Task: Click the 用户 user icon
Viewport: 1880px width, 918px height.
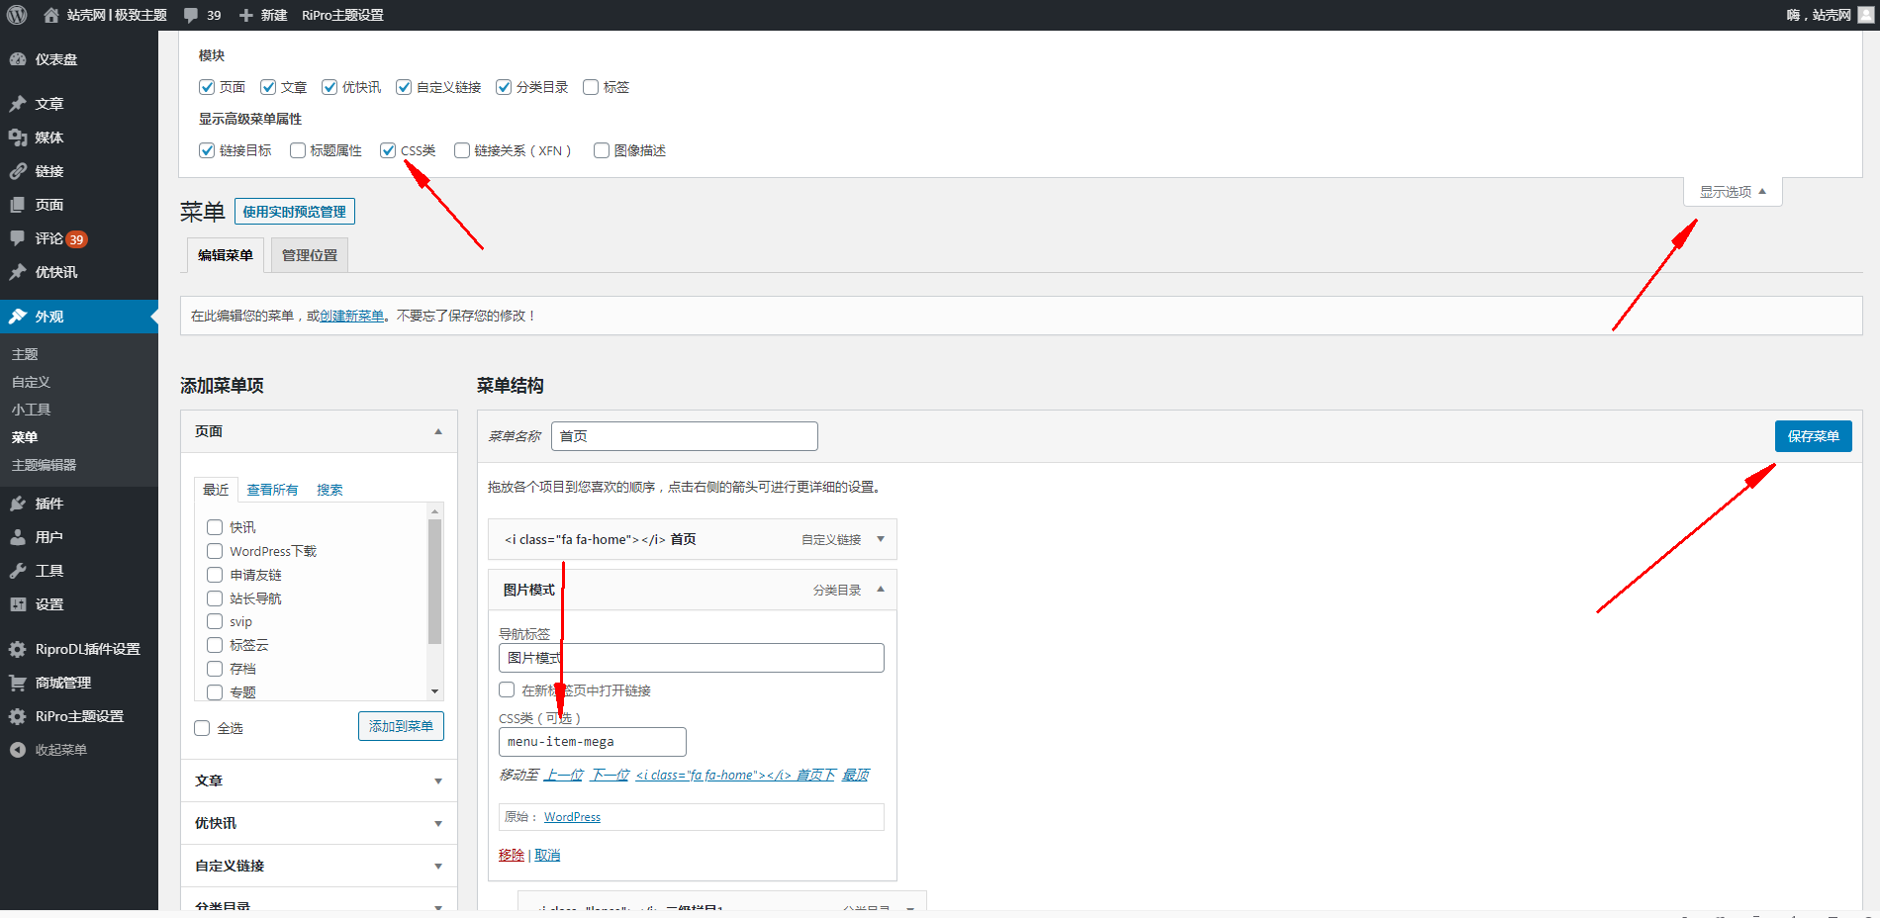Action: point(18,537)
